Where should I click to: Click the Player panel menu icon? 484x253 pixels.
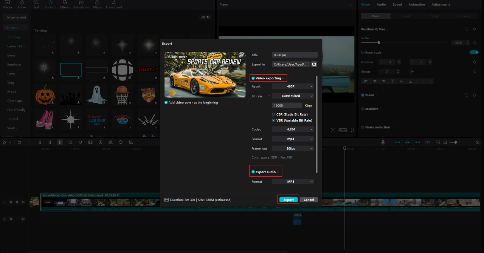[x=350, y=5]
